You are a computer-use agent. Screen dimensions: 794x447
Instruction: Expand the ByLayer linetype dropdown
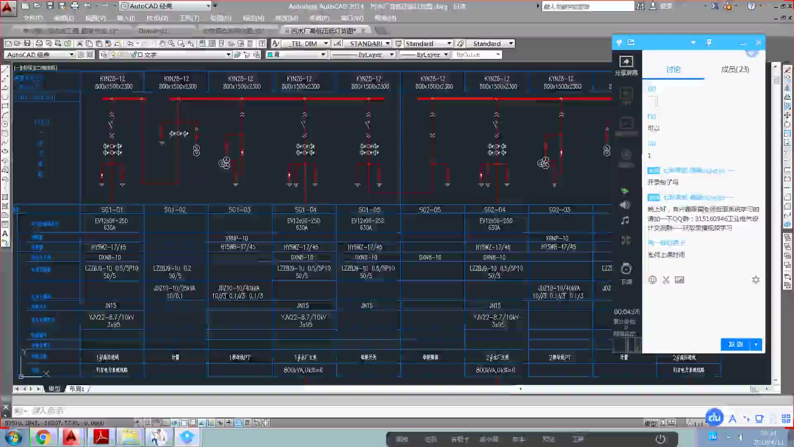(x=392, y=55)
